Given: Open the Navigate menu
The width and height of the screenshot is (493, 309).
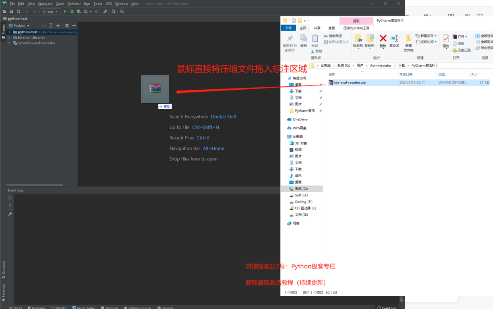Looking at the screenshot, I should (45, 3).
